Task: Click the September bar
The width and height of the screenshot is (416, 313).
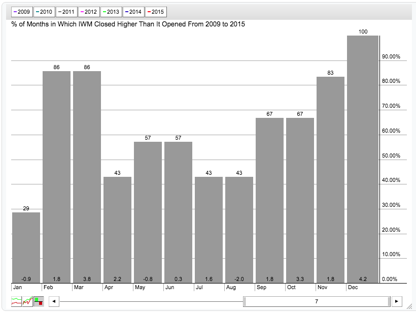Action: [x=269, y=200]
